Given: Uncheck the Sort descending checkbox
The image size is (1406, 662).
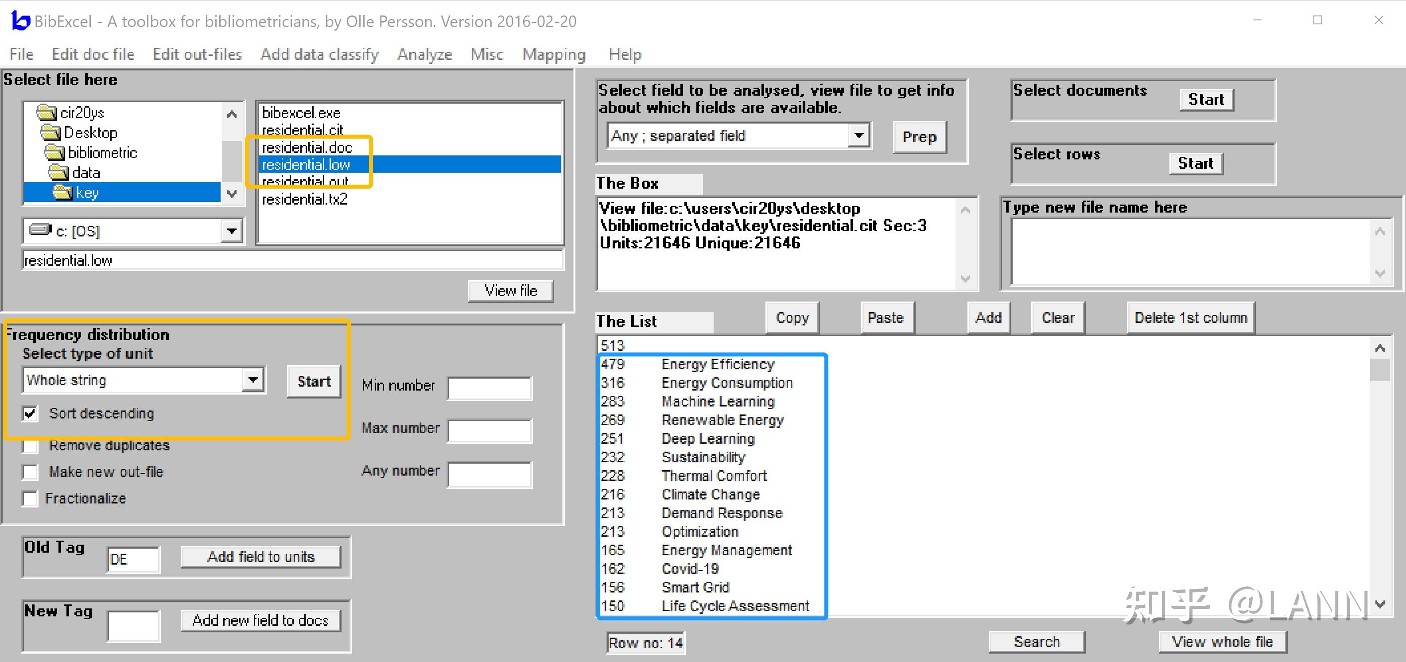Looking at the screenshot, I should [x=31, y=413].
